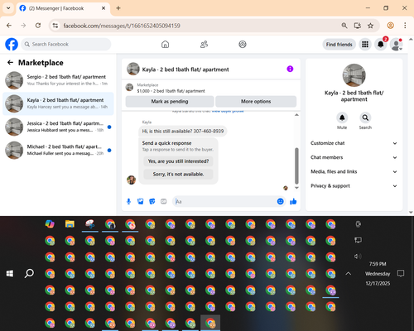
Task: Open Jessica's apartment conversation
Action: coord(58,127)
